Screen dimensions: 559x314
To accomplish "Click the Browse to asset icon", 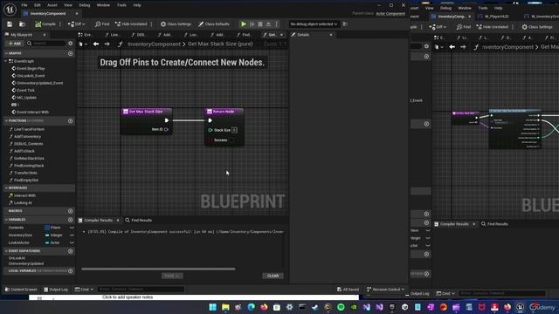I will [22, 24].
